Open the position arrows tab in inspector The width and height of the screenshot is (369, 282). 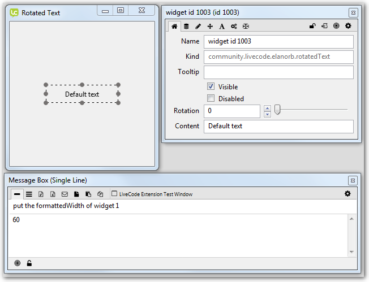210,26
